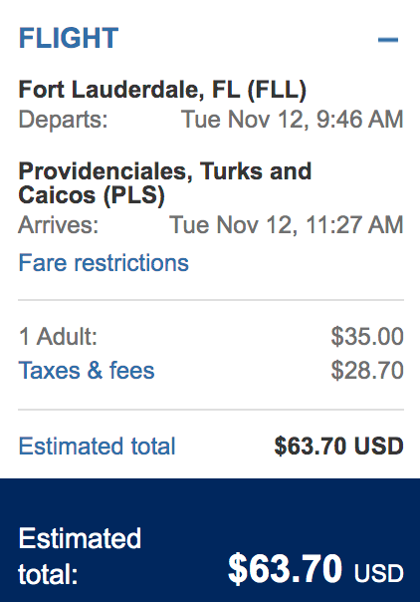Click the 1 Adult fare label
The height and width of the screenshot is (602, 420).
point(58,337)
